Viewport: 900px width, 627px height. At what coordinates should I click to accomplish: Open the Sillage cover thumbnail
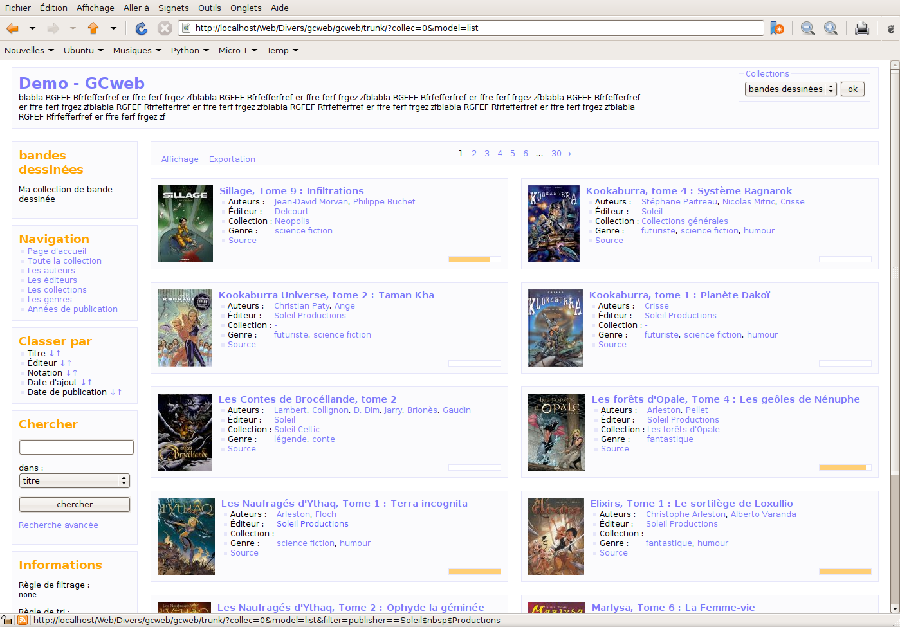coord(185,224)
